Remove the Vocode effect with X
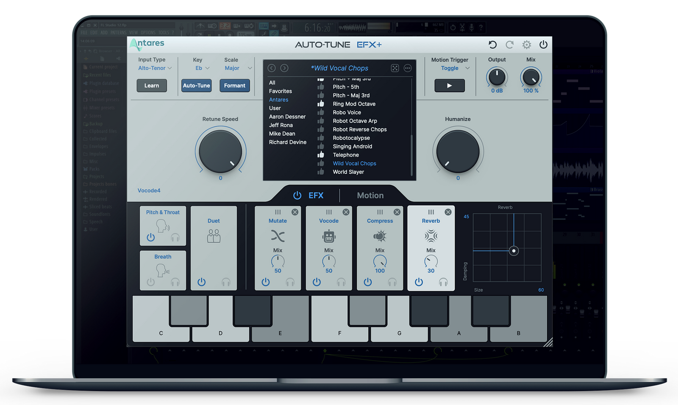 [346, 212]
